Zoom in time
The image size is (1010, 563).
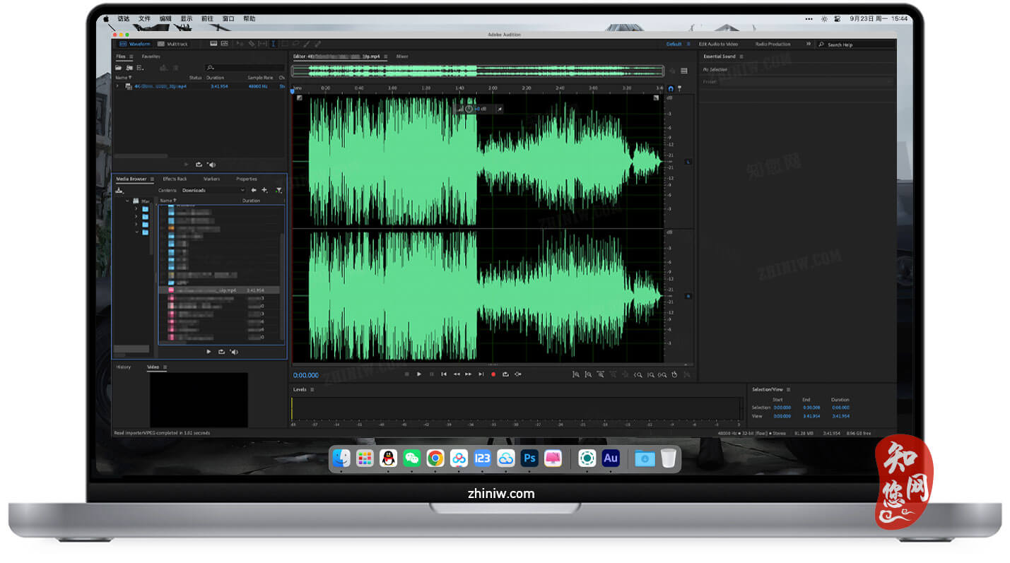click(600, 374)
